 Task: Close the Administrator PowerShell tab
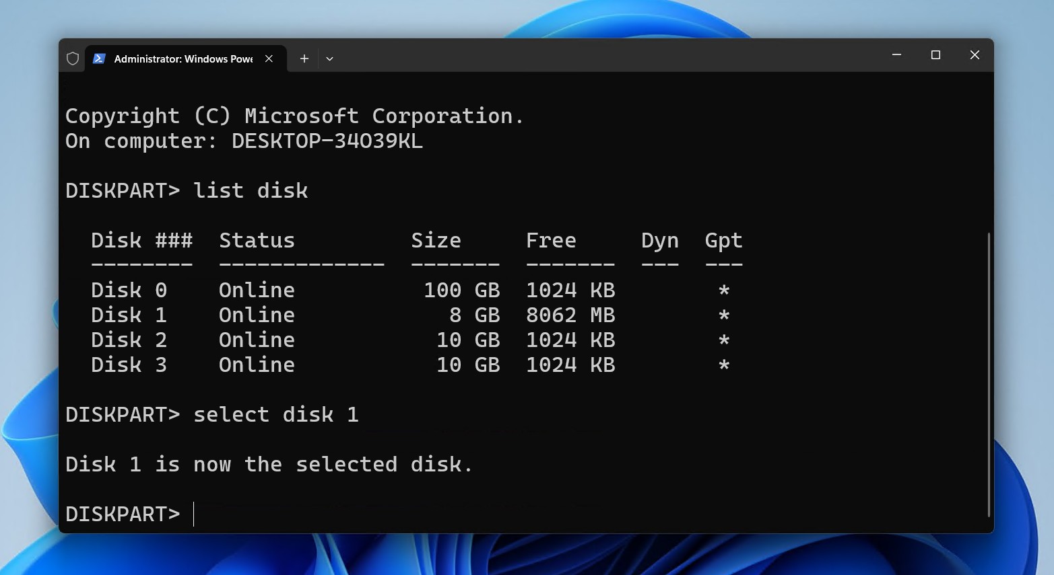coord(268,59)
